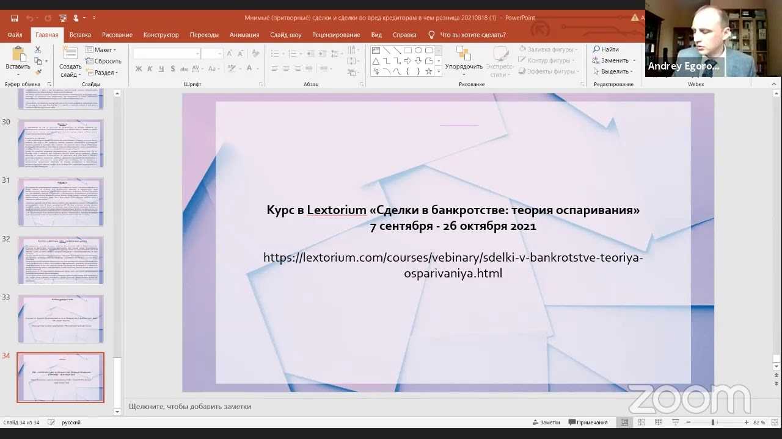Open the font name combo box
Image resolution: width=782 pixels, height=439 pixels.
tap(167, 54)
